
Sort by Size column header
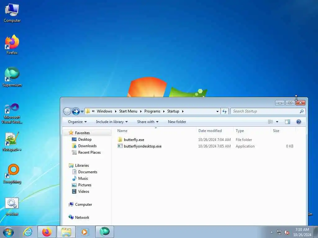pos(283,131)
